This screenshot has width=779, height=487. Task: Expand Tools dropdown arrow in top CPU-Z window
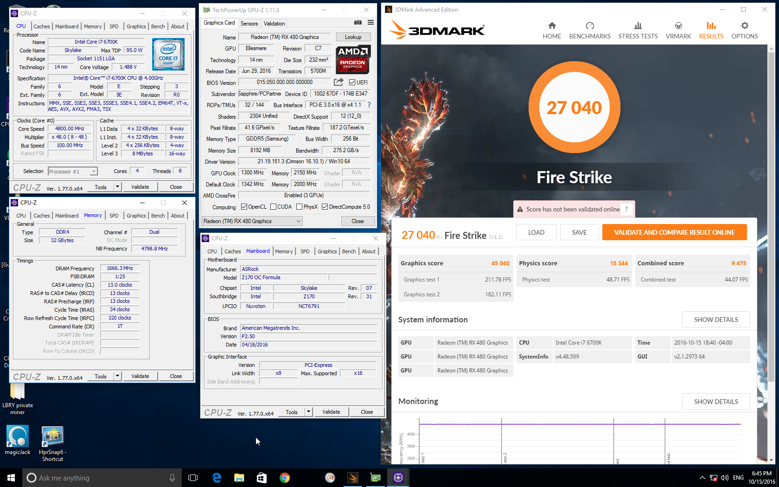[x=118, y=187]
